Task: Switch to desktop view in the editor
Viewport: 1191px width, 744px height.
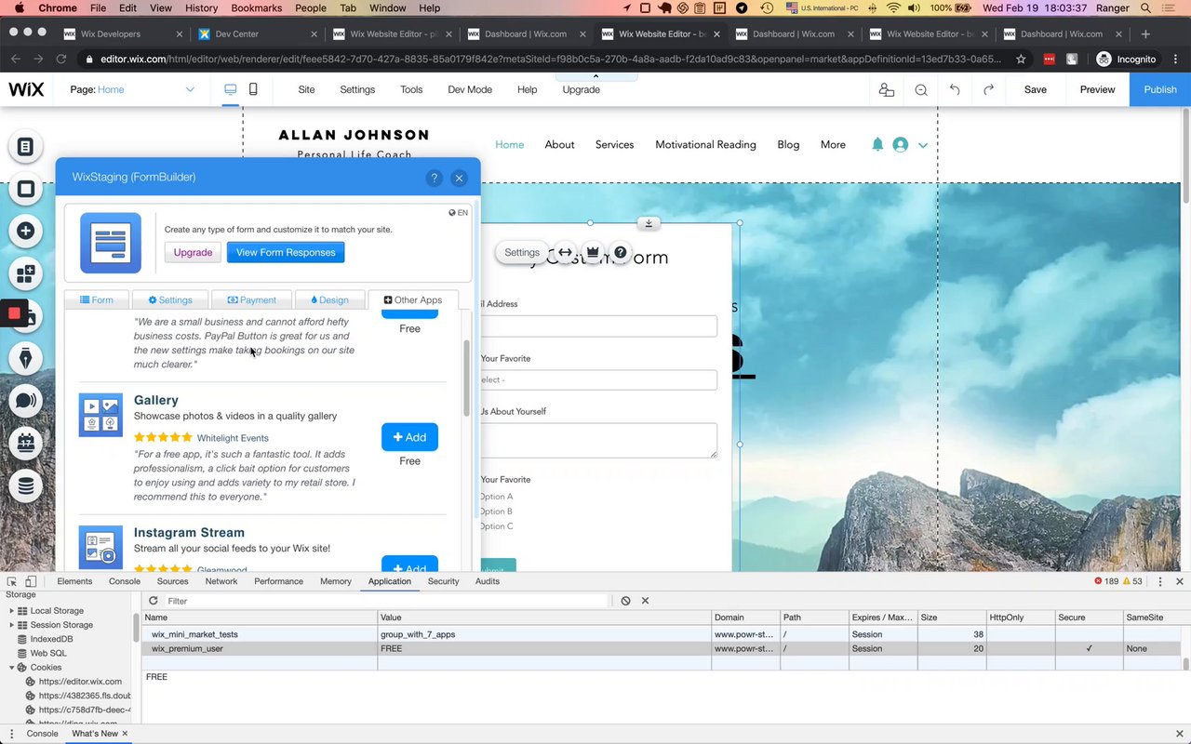Action: 230,90
